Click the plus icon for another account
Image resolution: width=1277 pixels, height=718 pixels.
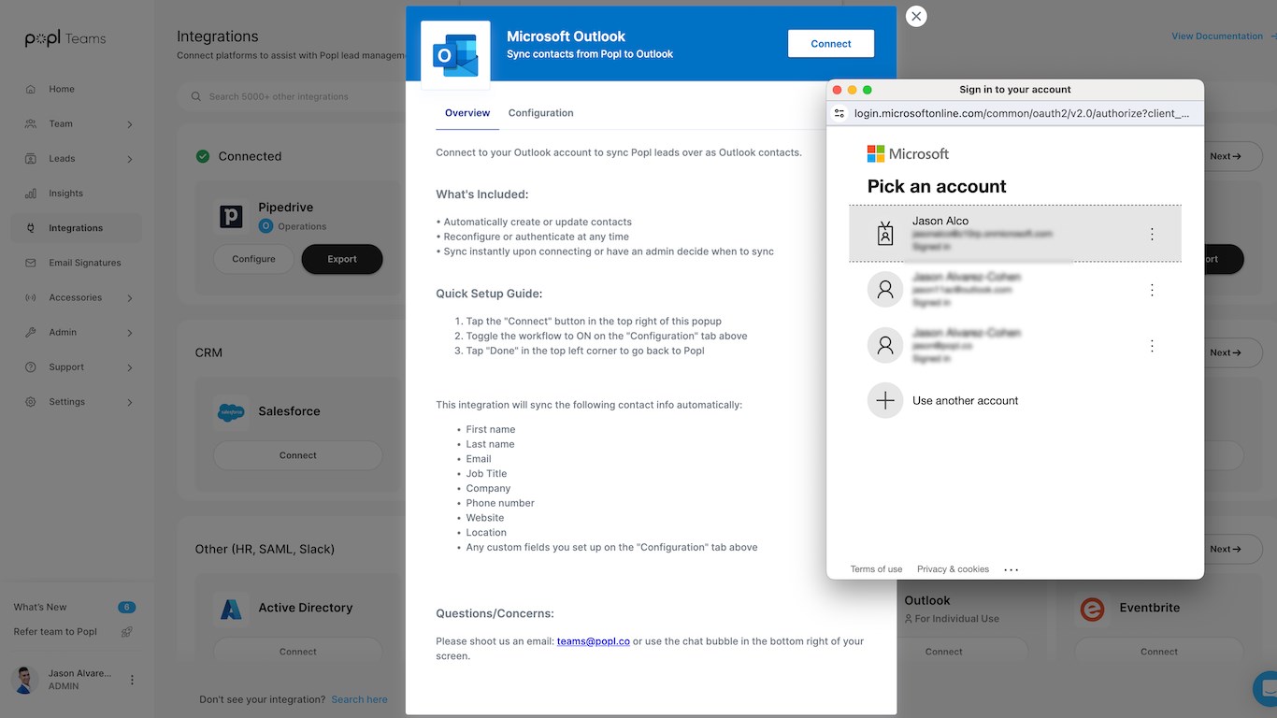[885, 400]
